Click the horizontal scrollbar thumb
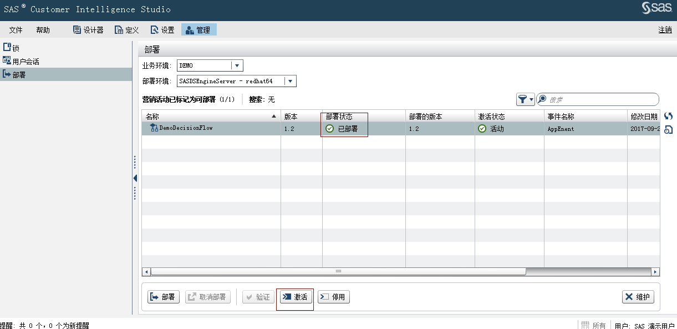Image resolution: width=677 pixels, height=329 pixels. tap(338, 272)
